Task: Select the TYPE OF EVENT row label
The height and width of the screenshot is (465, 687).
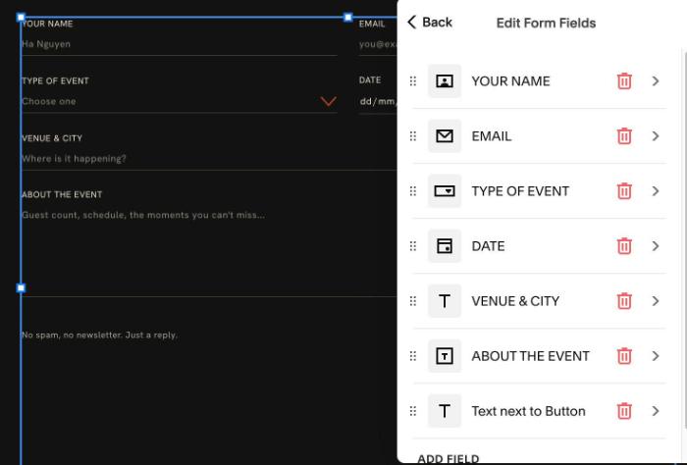Action: (520, 191)
